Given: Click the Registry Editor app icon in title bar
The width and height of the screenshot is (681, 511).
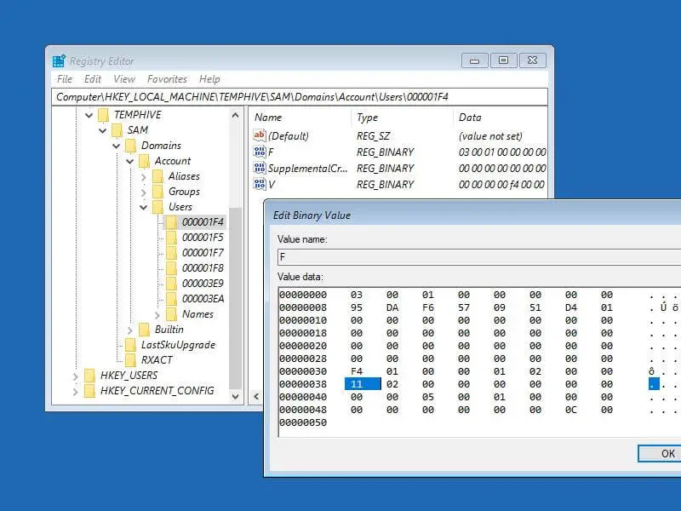Looking at the screenshot, I should pos(59,60).
